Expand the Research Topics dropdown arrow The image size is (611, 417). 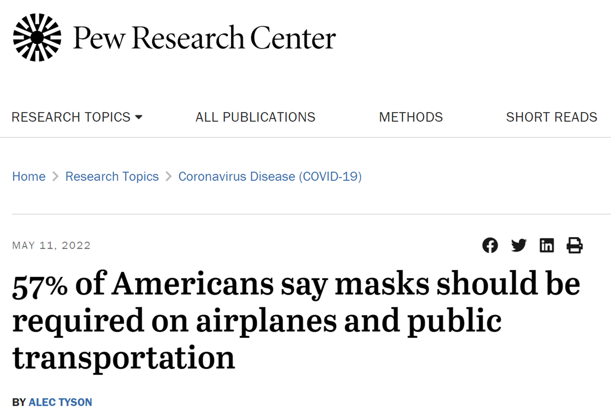point(138,118)
